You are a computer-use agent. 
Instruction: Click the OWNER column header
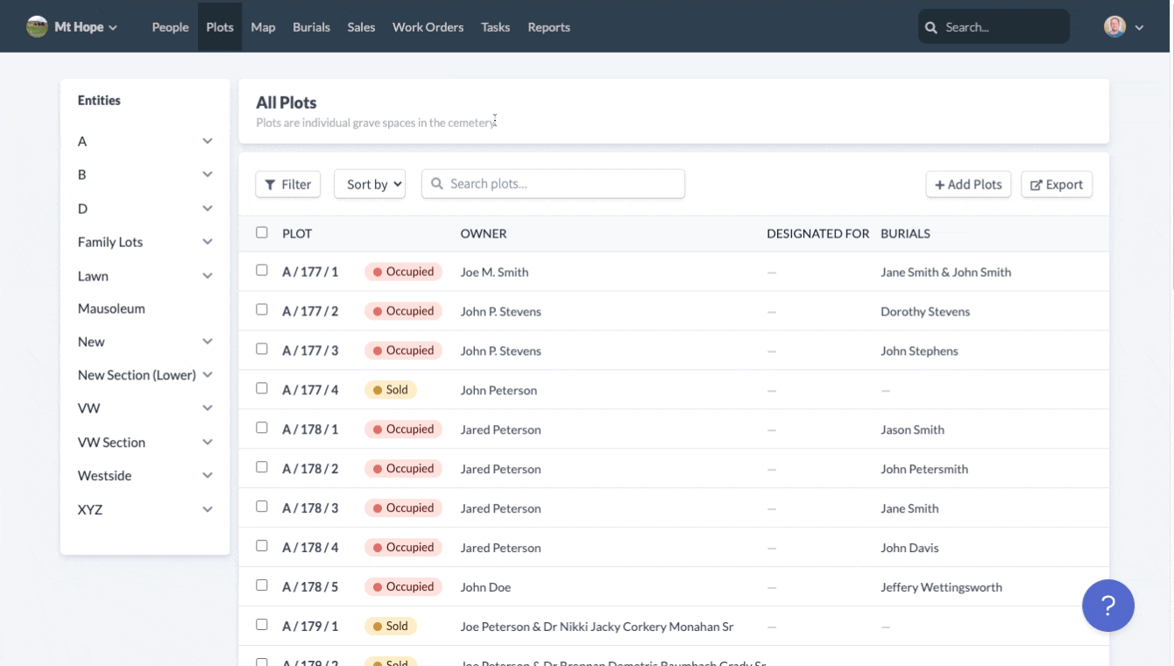[484, 234]
